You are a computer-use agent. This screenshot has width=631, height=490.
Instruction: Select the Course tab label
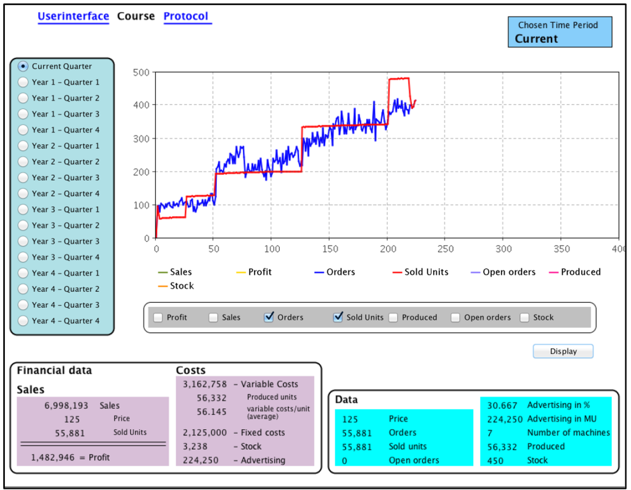(136, 17)
